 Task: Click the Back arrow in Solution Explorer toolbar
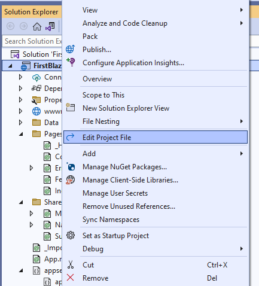10,26
